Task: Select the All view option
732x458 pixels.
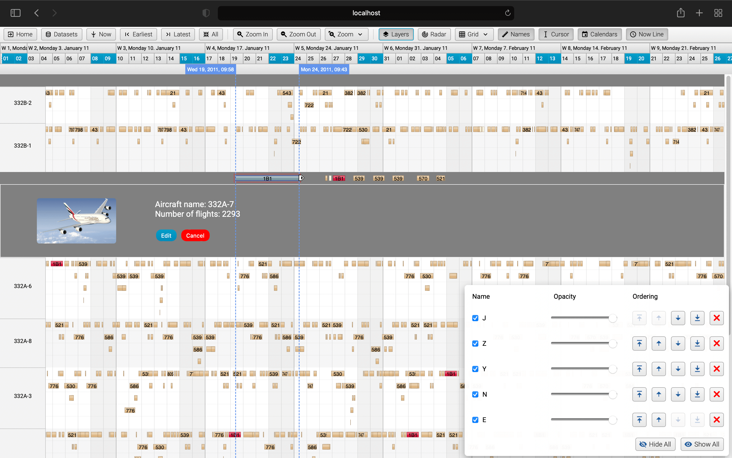Action: coord(210,34)
